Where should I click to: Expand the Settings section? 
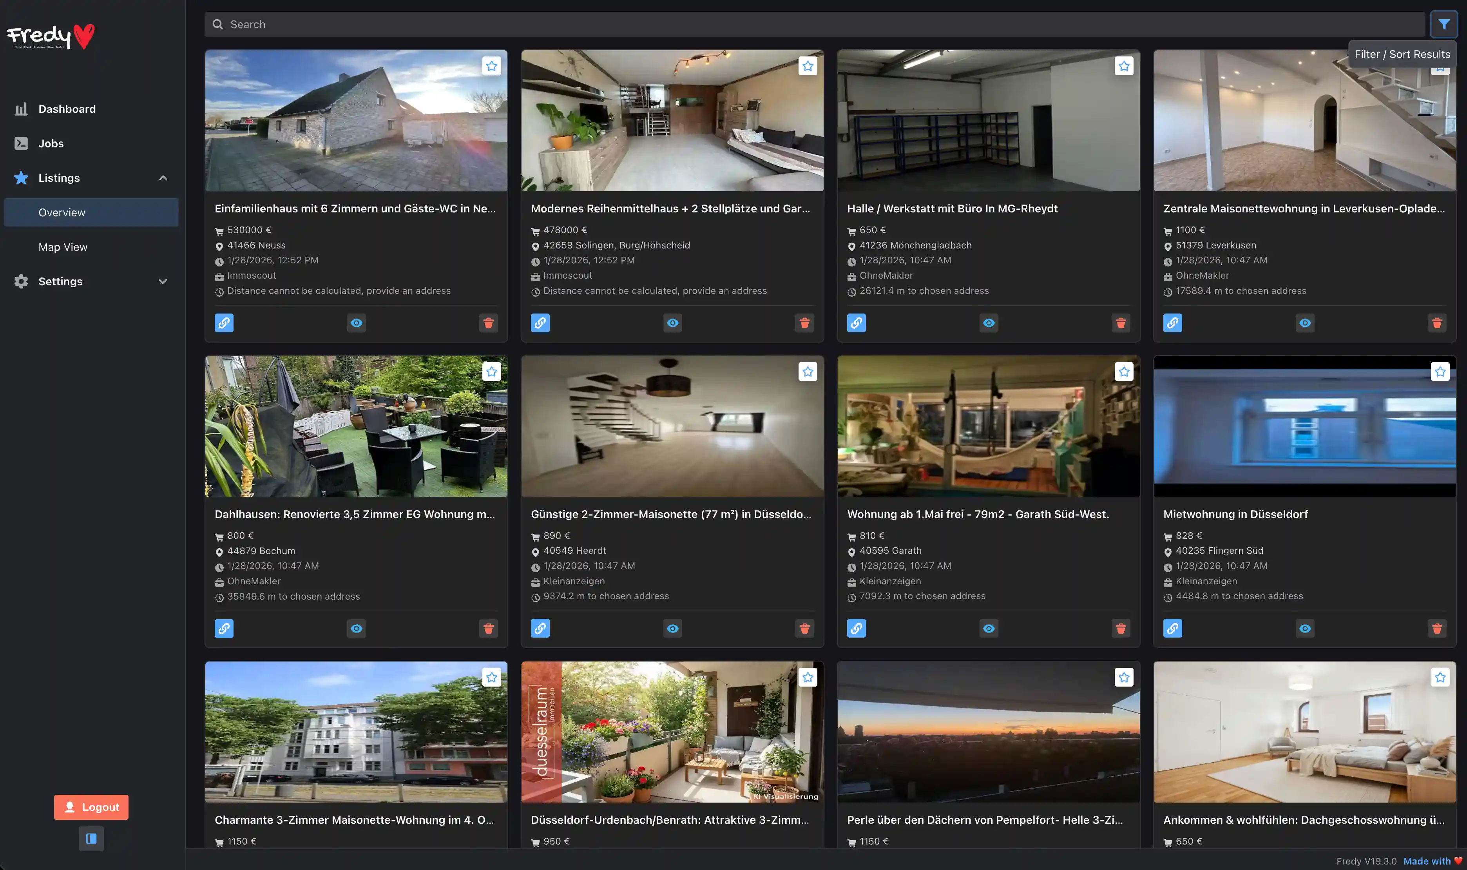(x=163, y=281)
